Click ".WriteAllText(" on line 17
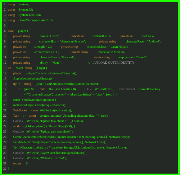180x175 pixels. tap(103, 89)
